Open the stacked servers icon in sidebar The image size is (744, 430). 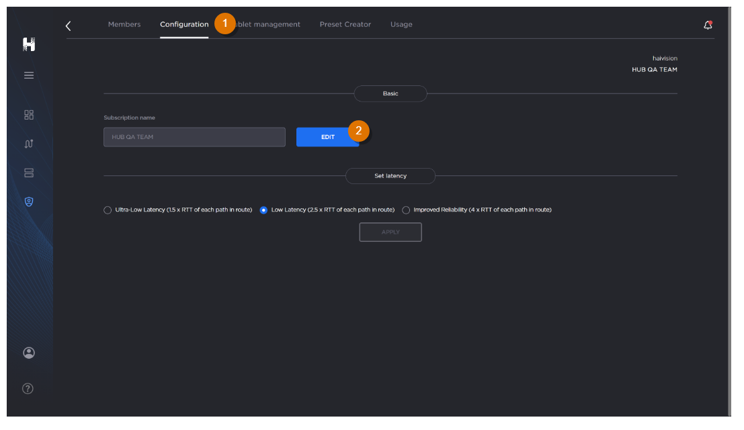pos(29,173)
